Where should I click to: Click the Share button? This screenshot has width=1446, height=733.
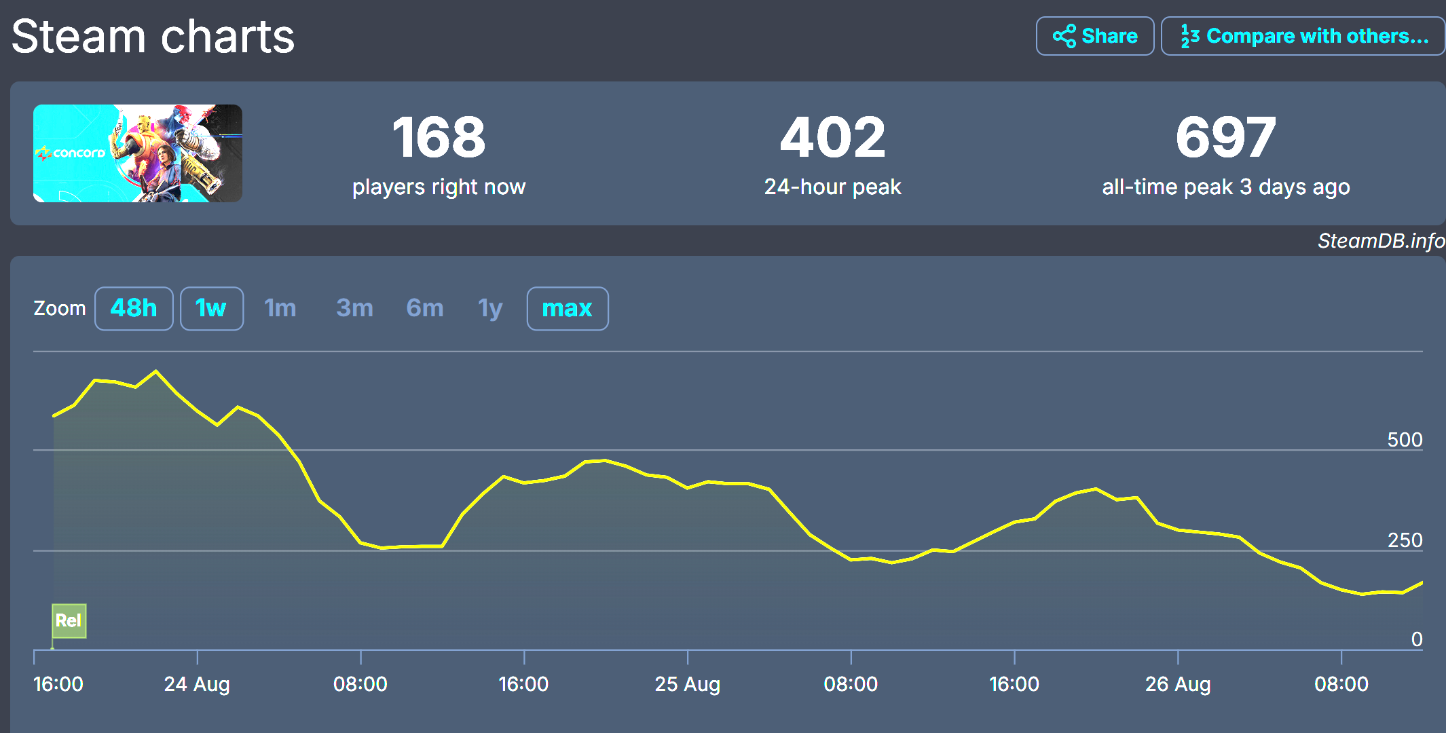[1094, 36]
